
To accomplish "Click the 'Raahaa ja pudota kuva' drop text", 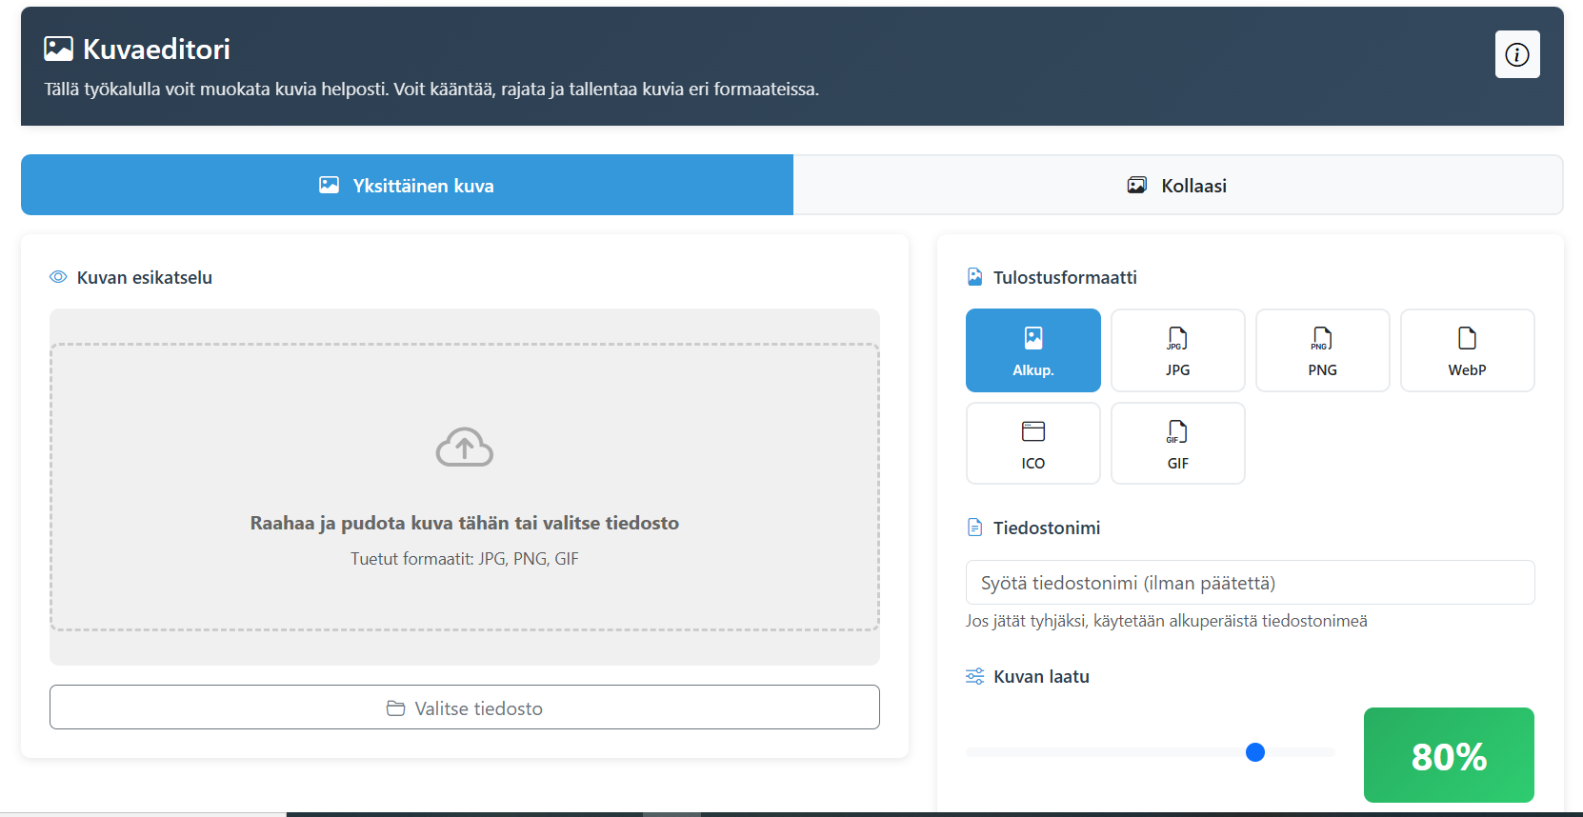I will [464, 523].
